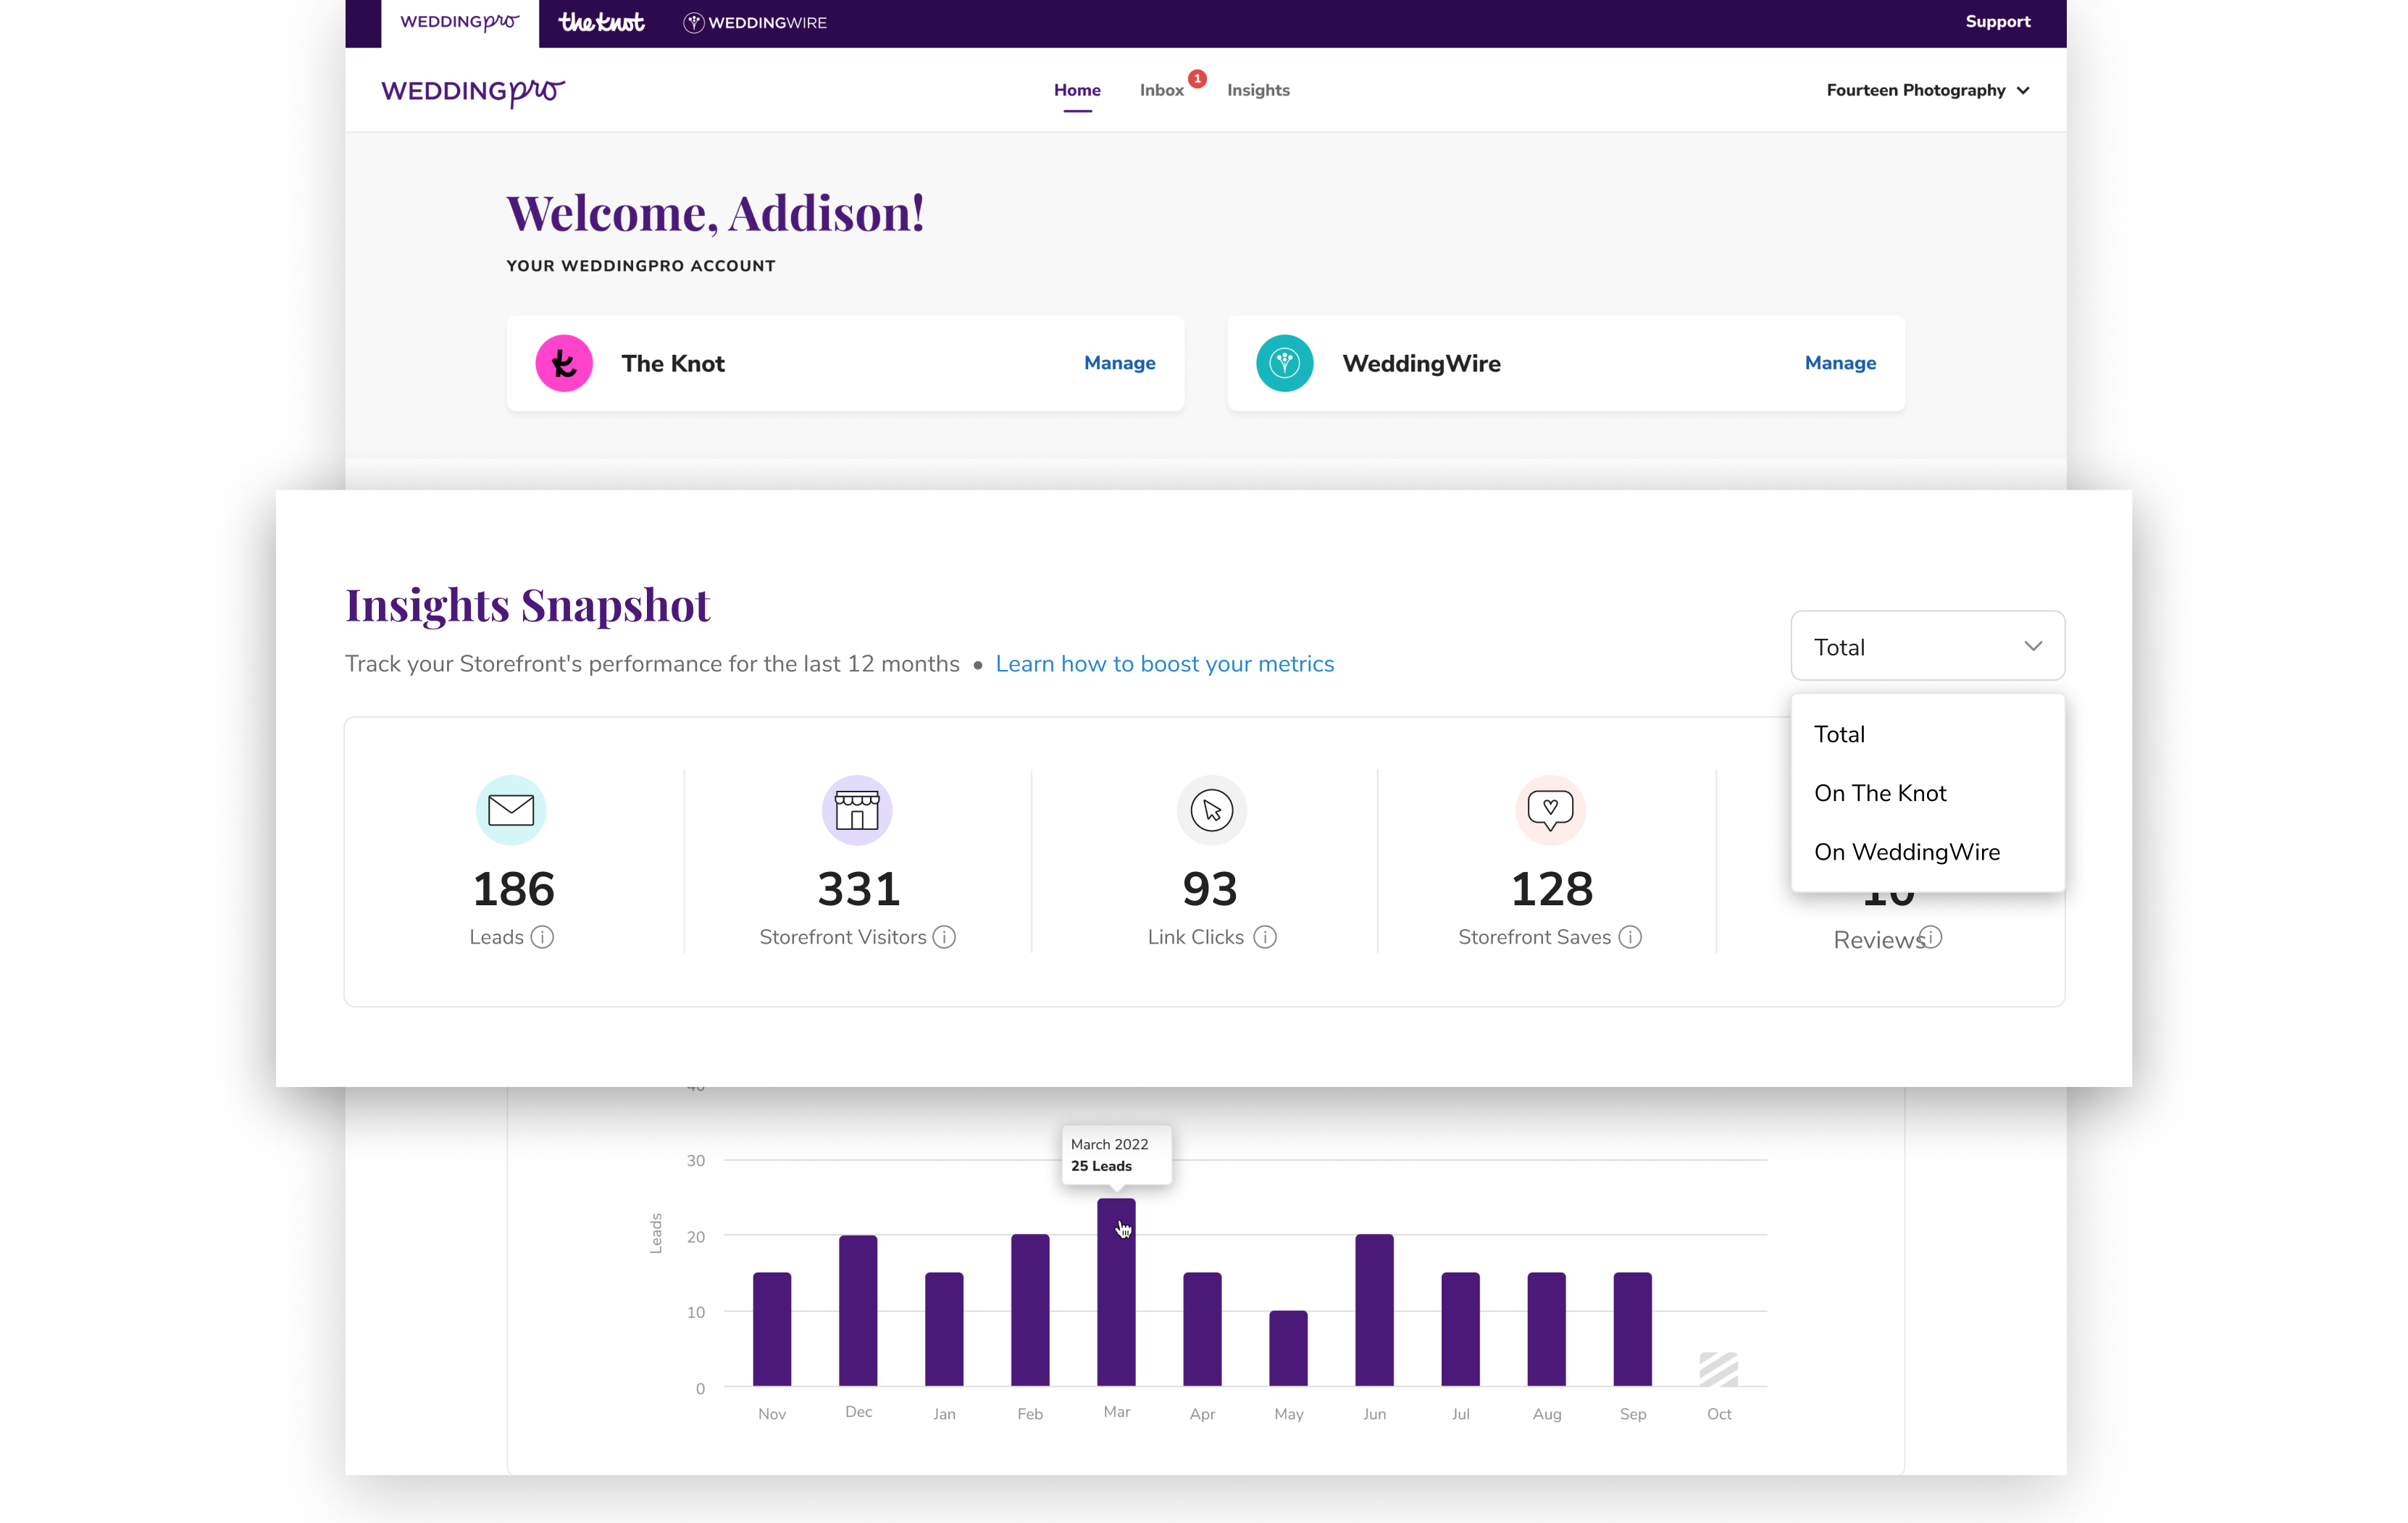Image resolution: width=2408 pixels, height=1523 pixels.
Task: Click The Knot pink logo icon
Action: [564, 363]
